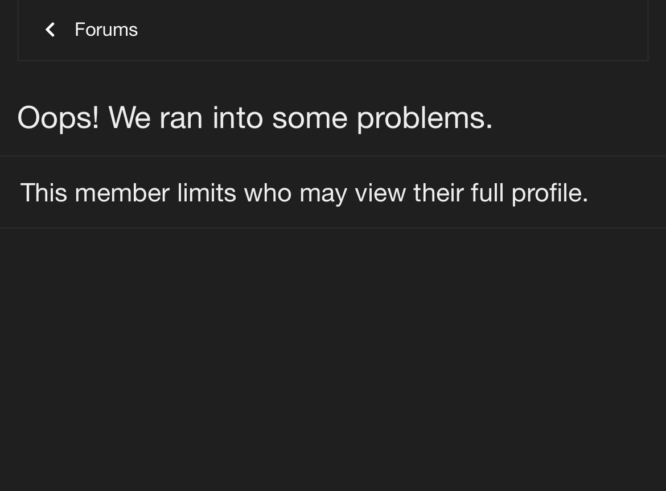Open the Forums breadcrumb link
The height and width of the screenshot is (491, 666).
coord(106,30)
